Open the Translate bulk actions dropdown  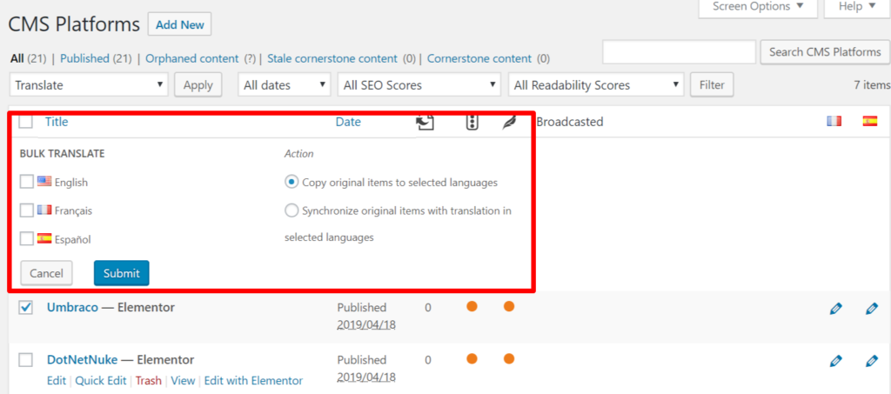(90, 85)
